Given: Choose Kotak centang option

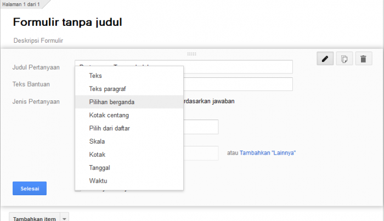Looking at the screenshot, I should 129,115.
